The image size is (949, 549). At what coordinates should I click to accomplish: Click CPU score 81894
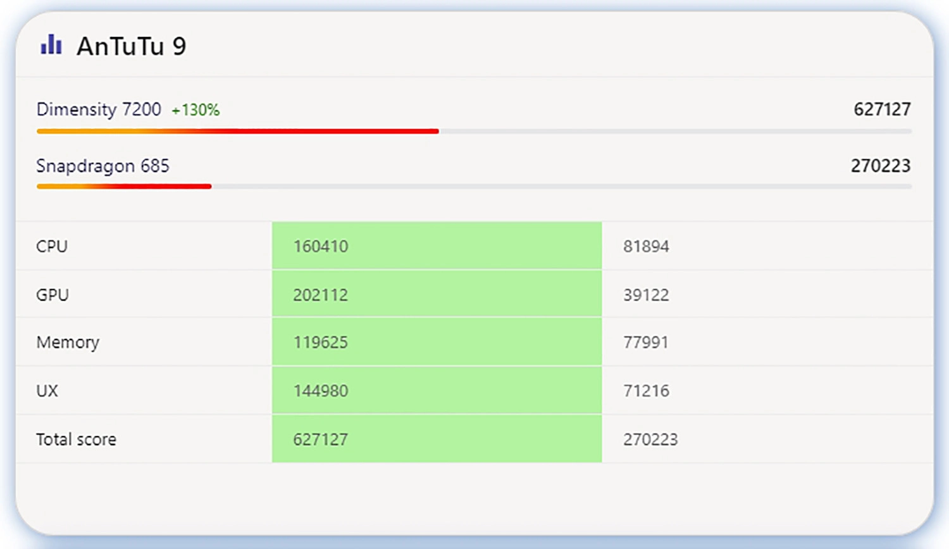click(x=646, y=246)
